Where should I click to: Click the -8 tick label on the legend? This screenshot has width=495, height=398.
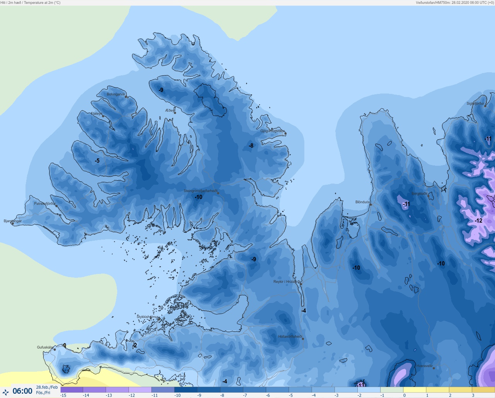coord(222,395)
